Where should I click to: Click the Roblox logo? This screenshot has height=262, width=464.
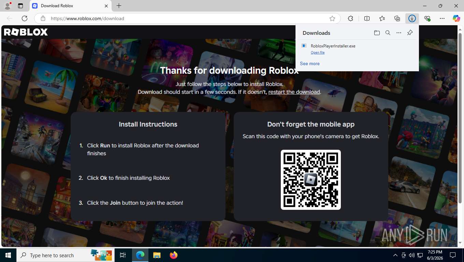(x=26, y=32)
